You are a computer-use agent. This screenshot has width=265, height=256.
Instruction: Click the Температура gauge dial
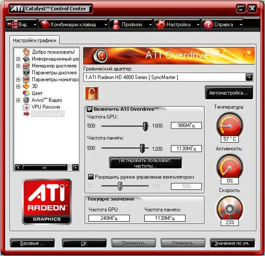(x=229, y=126)
